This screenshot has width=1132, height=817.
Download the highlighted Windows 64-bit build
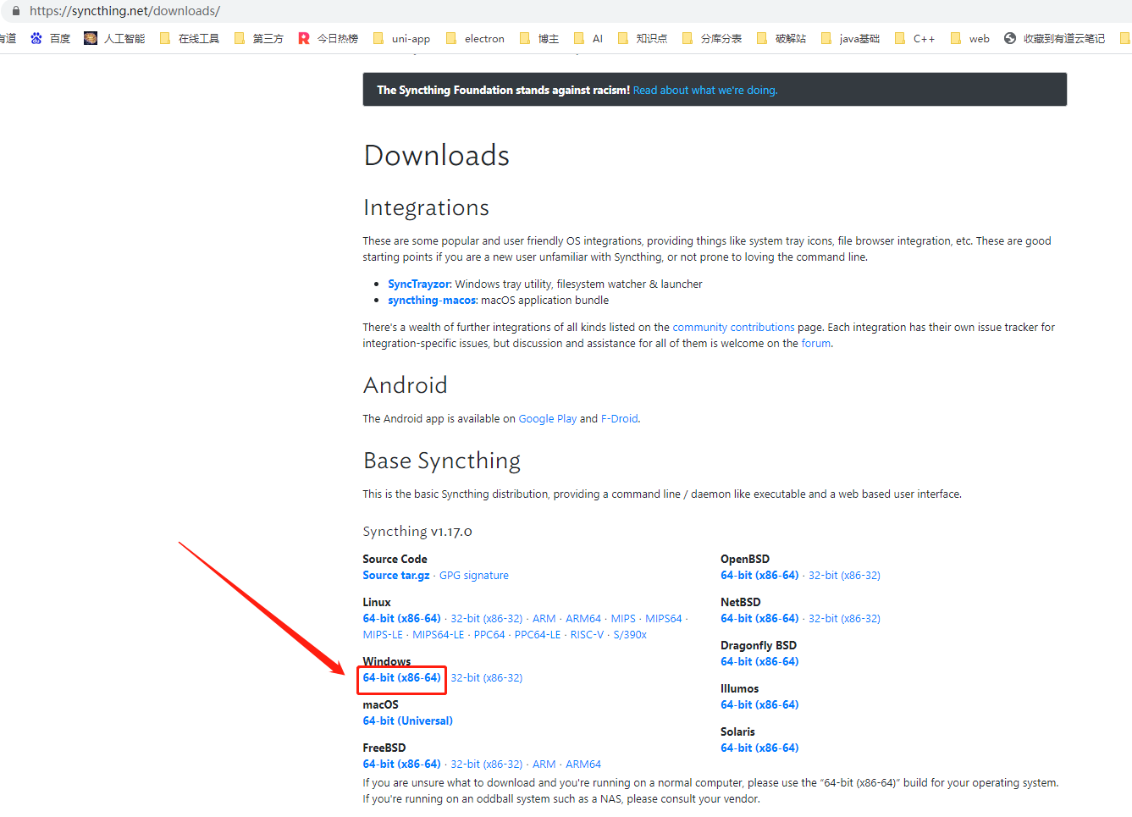pyautogui.click(x=400, y=678)
